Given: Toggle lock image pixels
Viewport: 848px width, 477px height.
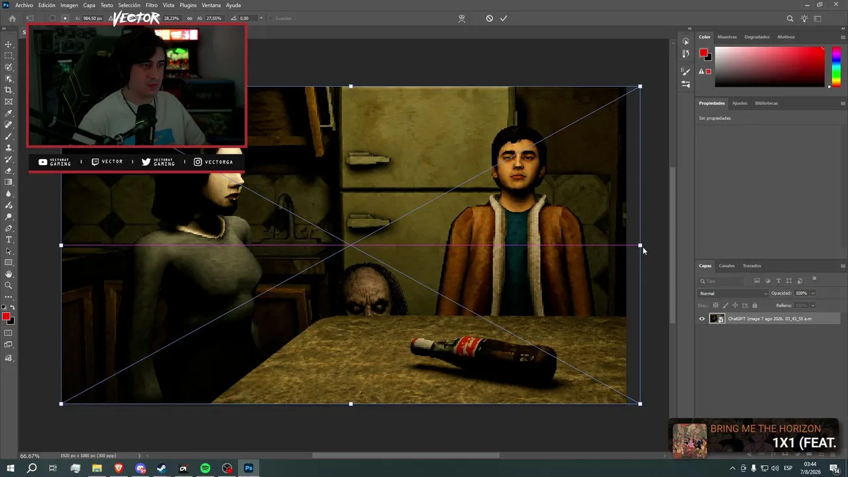Looking at the screenshot, I should pos(725,305).
